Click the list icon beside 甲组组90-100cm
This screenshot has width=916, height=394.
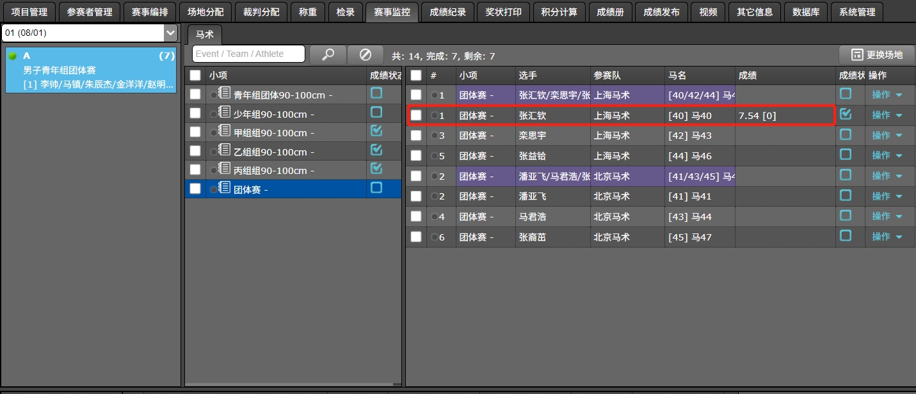[225, 132]
